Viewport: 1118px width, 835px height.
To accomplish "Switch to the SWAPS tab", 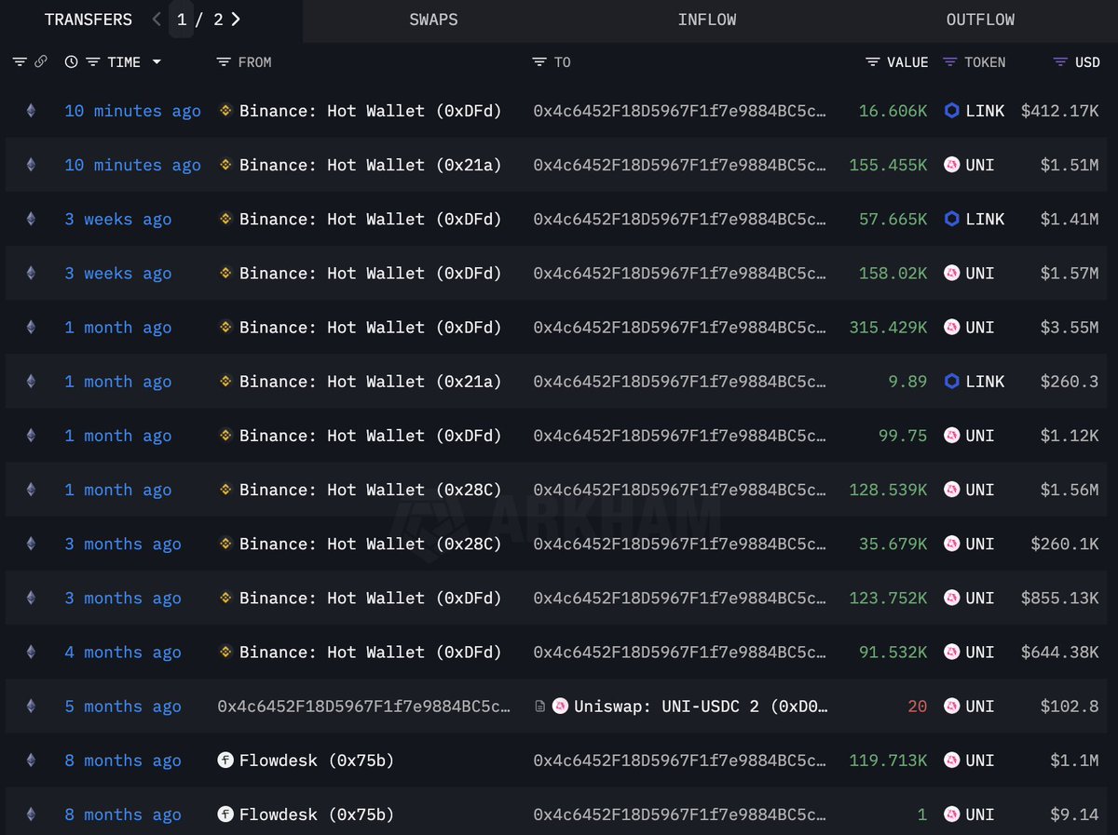I will pyautogui.click(x=433, y=20).
